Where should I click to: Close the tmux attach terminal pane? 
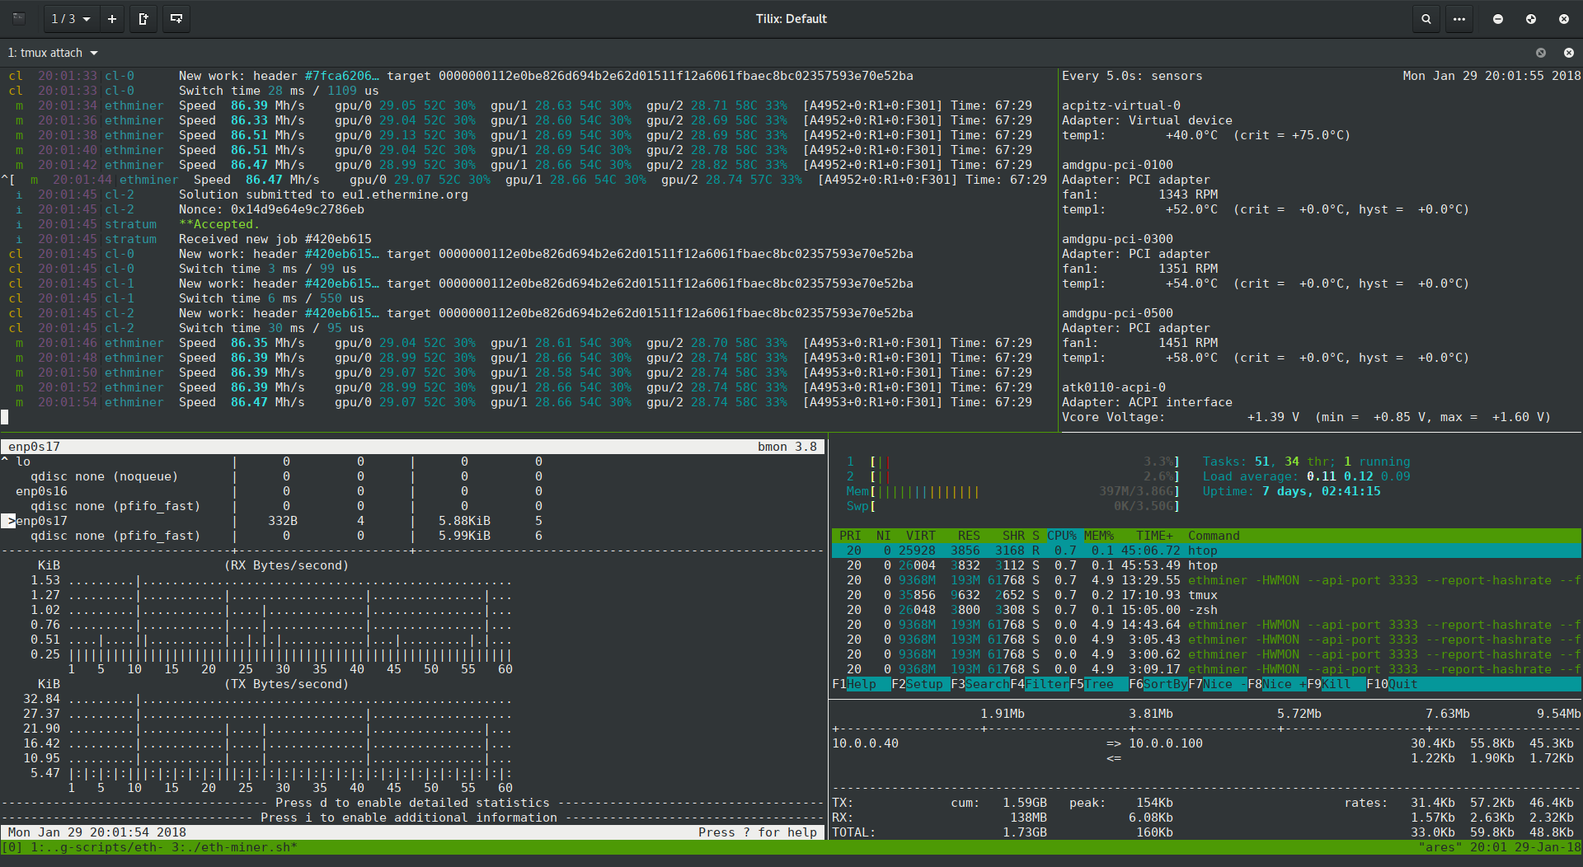coord(1568,53)
